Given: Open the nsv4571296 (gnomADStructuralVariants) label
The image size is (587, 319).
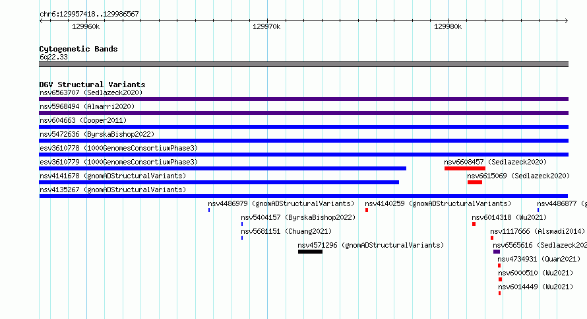Looking at the screenshot, I should (x=371, y=245).
